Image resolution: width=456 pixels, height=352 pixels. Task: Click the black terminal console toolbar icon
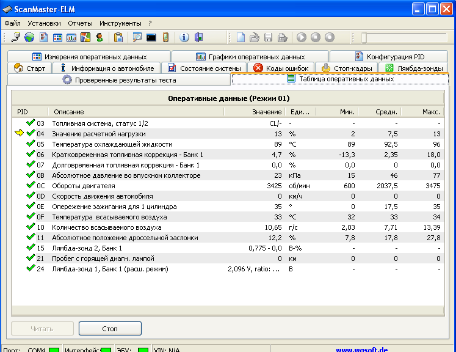tap(151, 37)
